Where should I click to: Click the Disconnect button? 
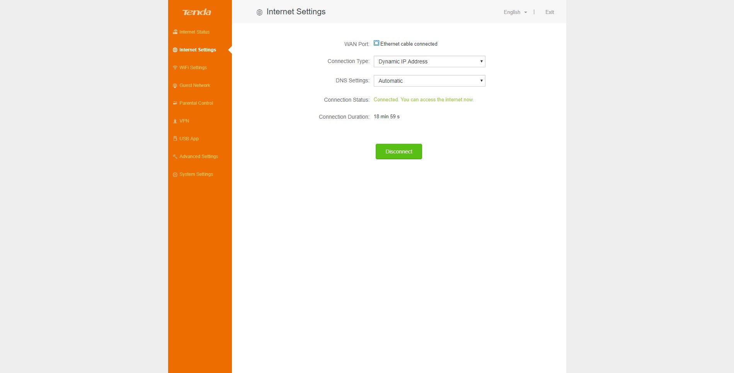399,152
